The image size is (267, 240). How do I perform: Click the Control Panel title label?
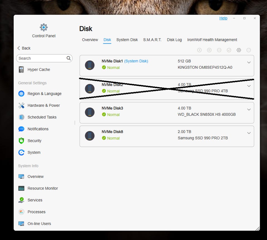click(x=44, y=36)
